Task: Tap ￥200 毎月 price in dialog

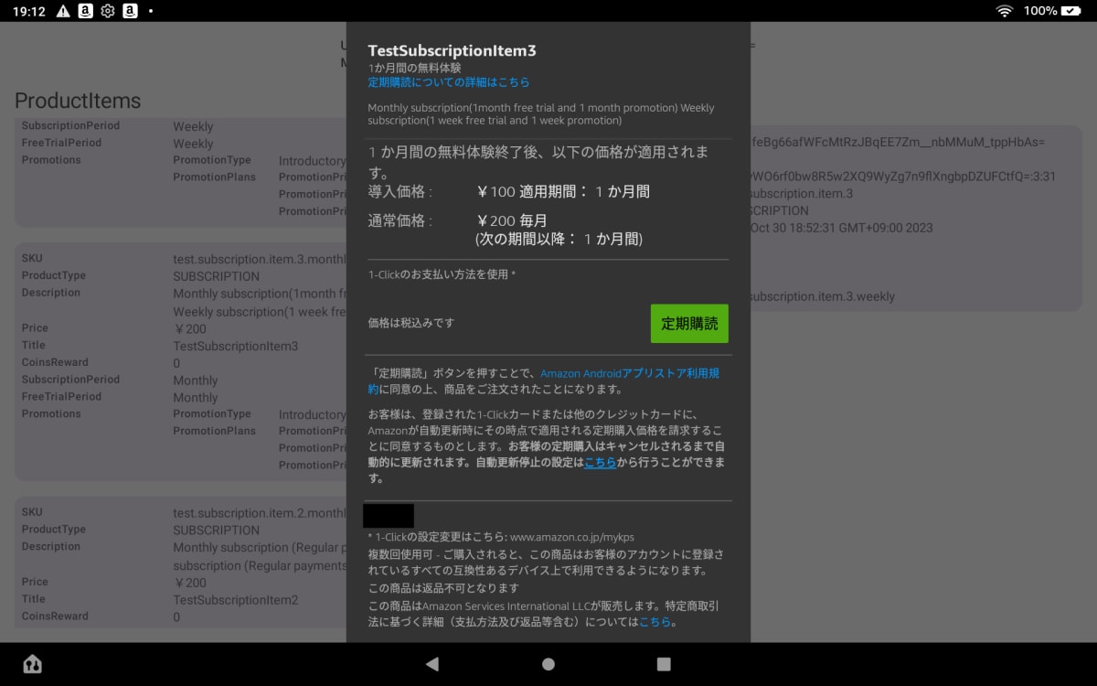Action: click(x=512, y=220)
